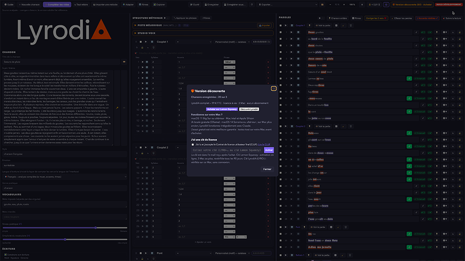Screen dimensions: 465x261
Task: Open the Exporter dropdown
Action: [x=288, y=5]
